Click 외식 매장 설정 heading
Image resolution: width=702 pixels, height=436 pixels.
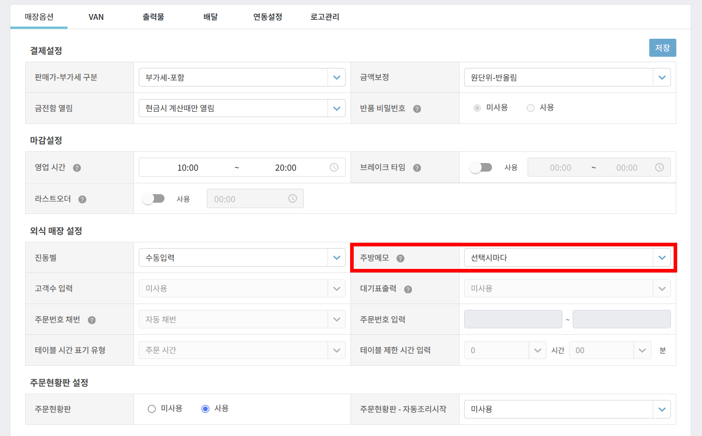[56, 231]
